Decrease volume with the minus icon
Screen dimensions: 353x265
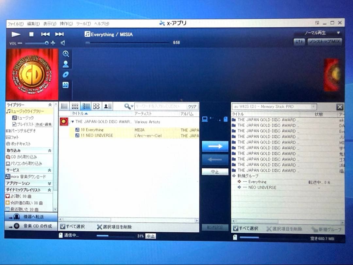(x=20, y=43)
